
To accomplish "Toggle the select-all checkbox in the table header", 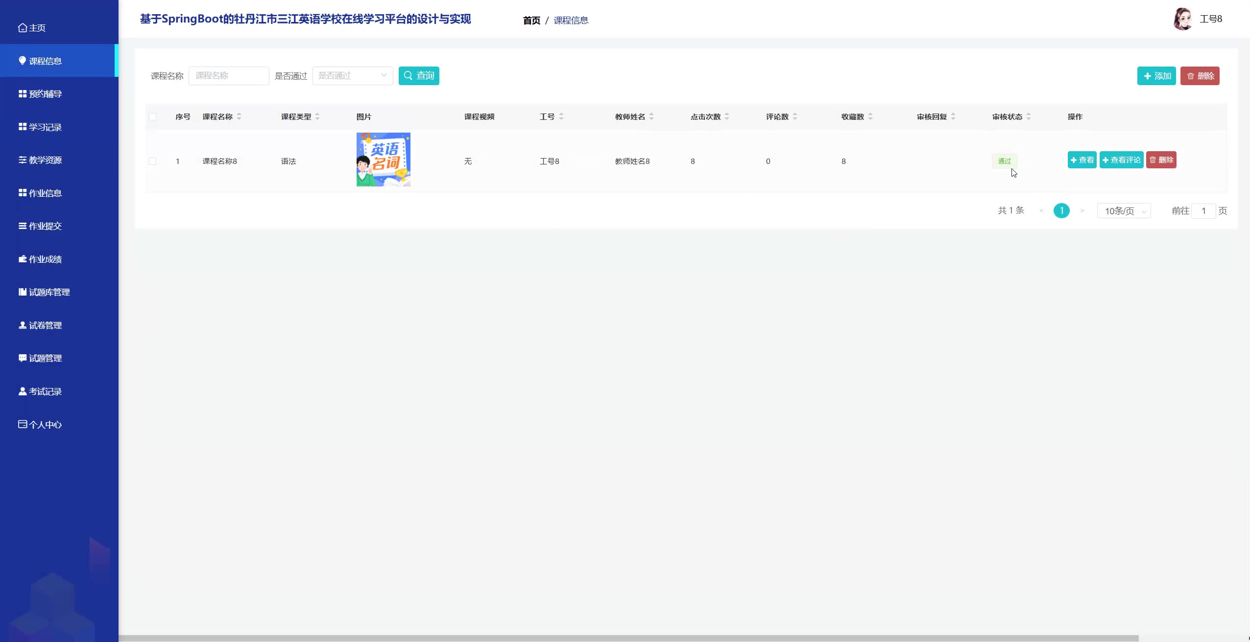I will [153, 117].
